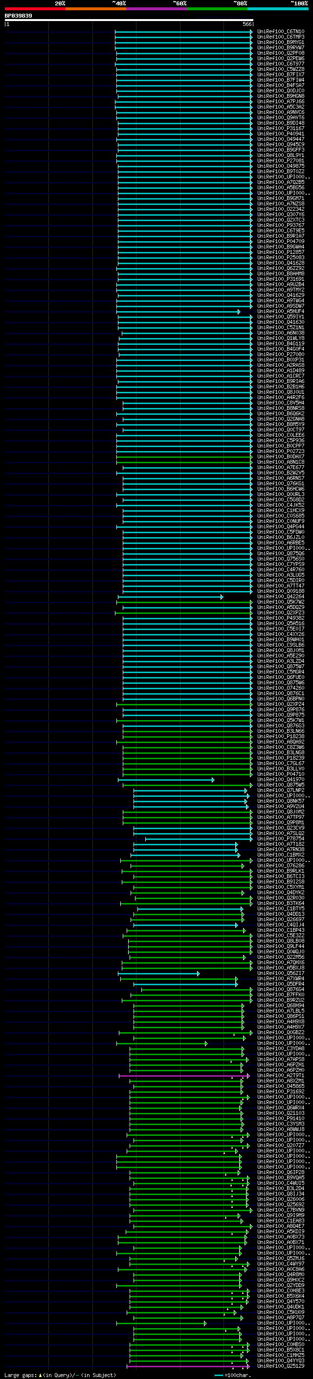
Task: Click the UniRef100_P40941 label
Action: tap(280, 134)
